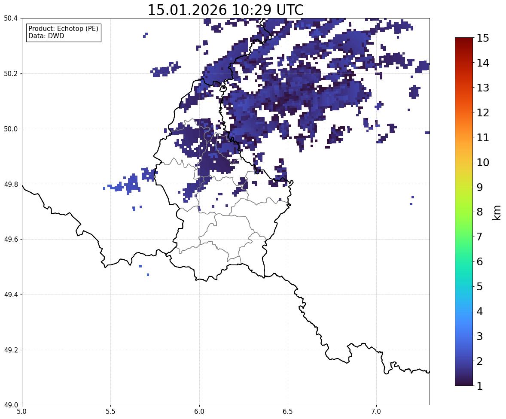The width and height of the screenshot is (506, 419).
Task: Click the title '15.01.2026 10:29 UTC'
Action: tap(226, 10)
